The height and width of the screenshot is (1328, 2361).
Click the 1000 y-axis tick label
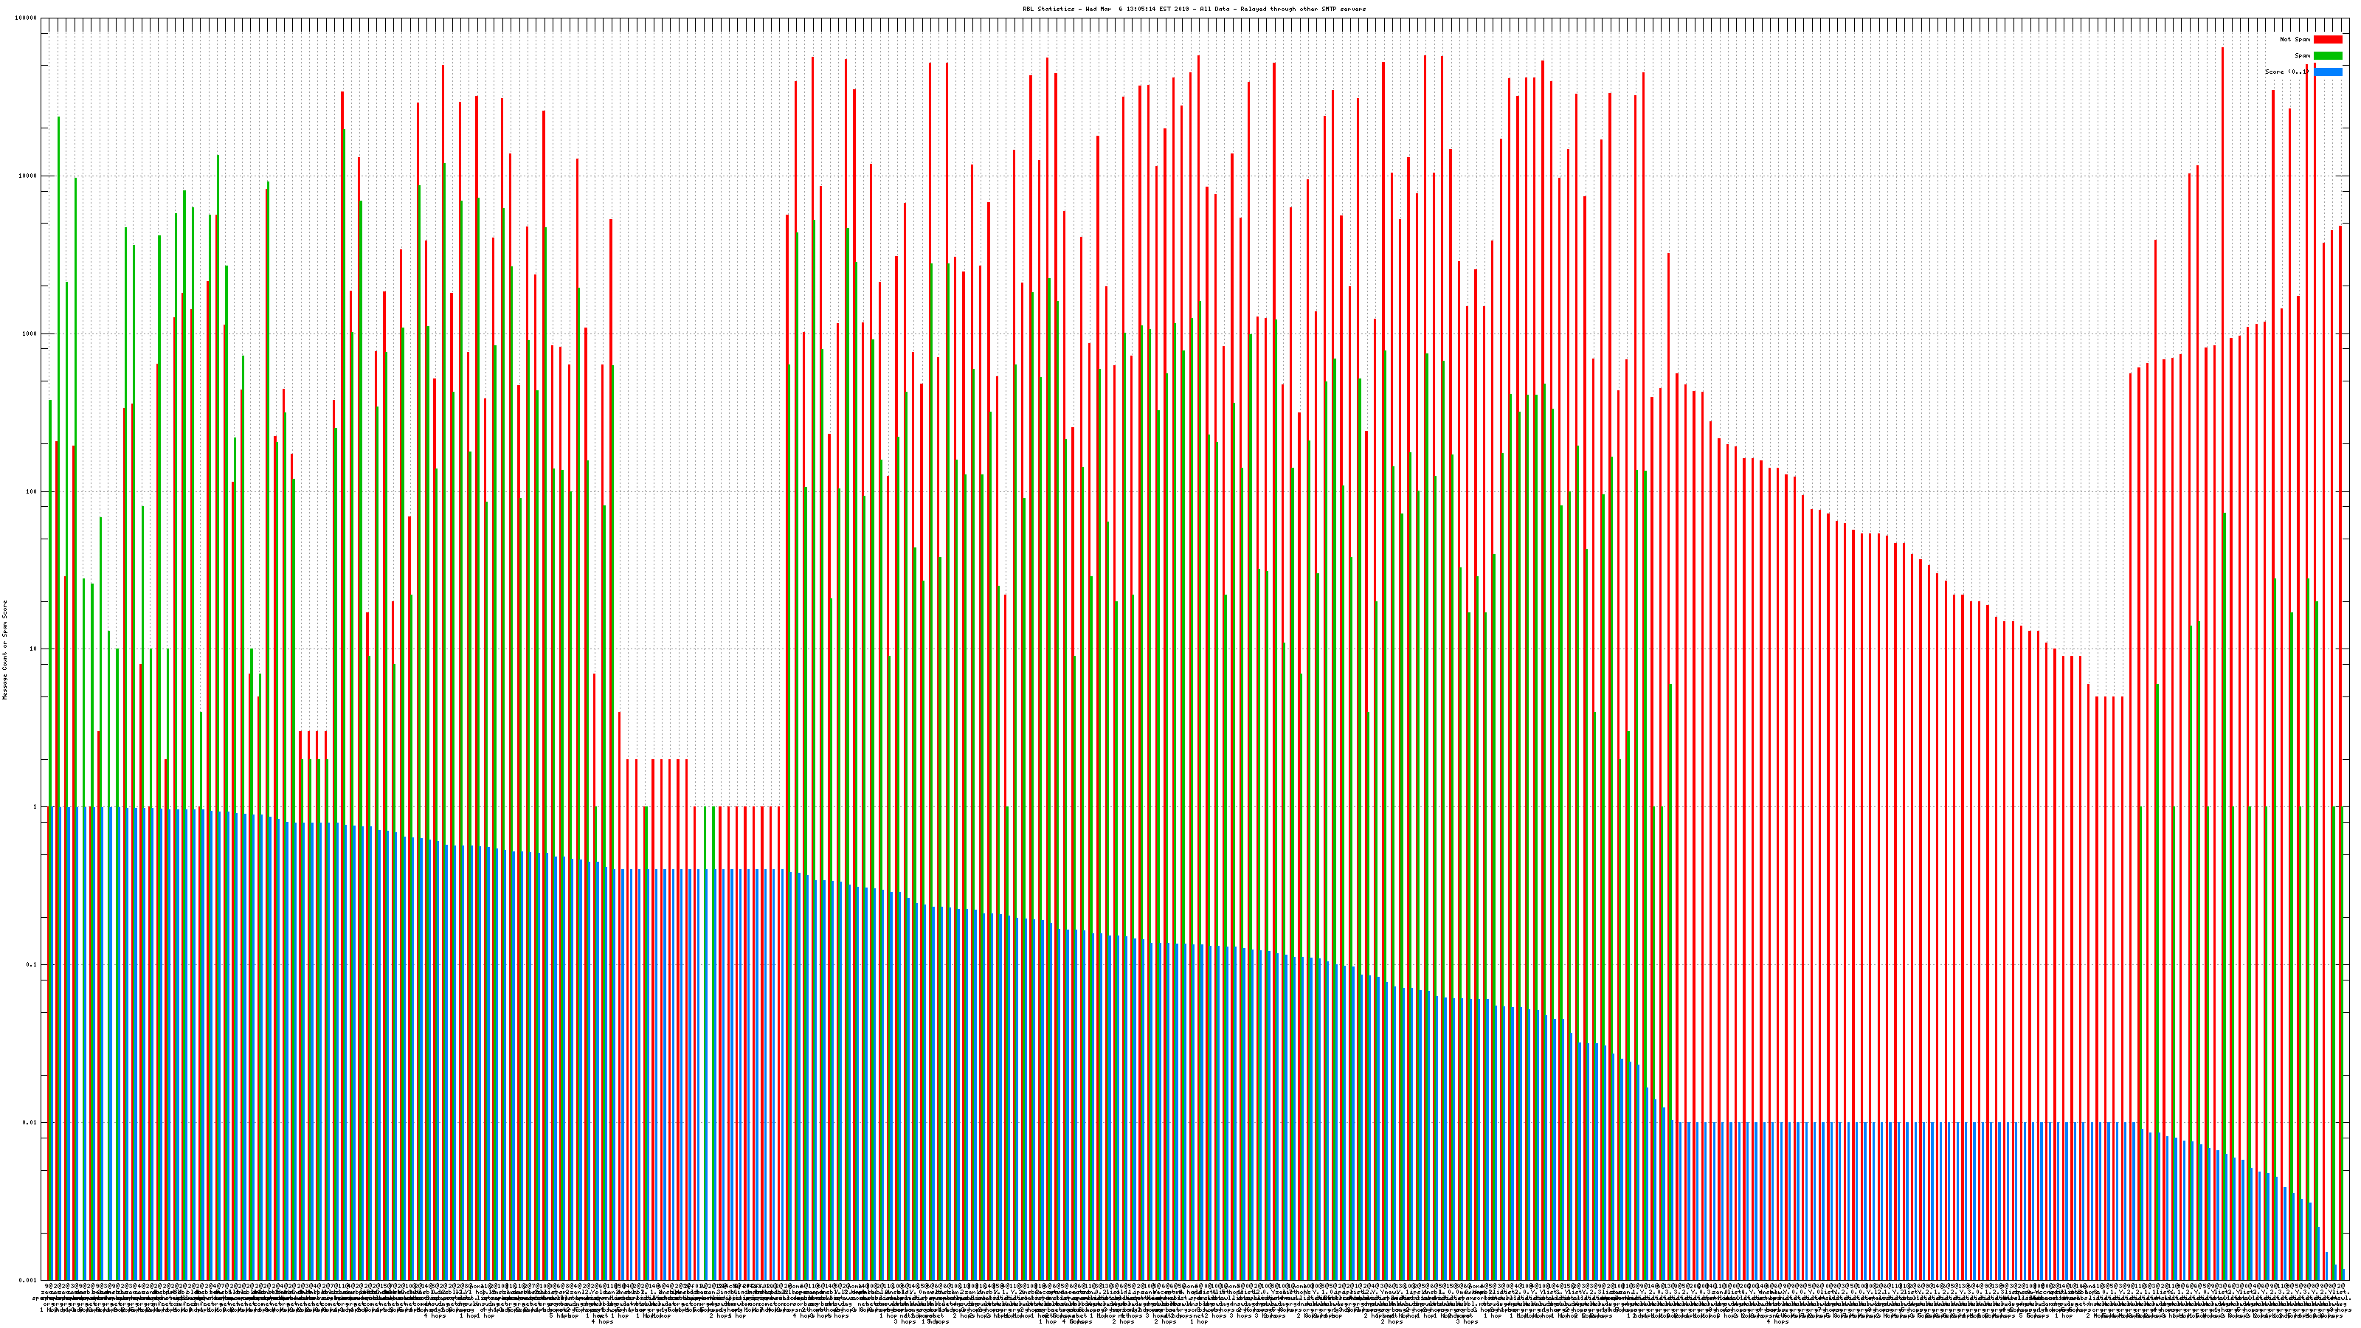(30, 333)
